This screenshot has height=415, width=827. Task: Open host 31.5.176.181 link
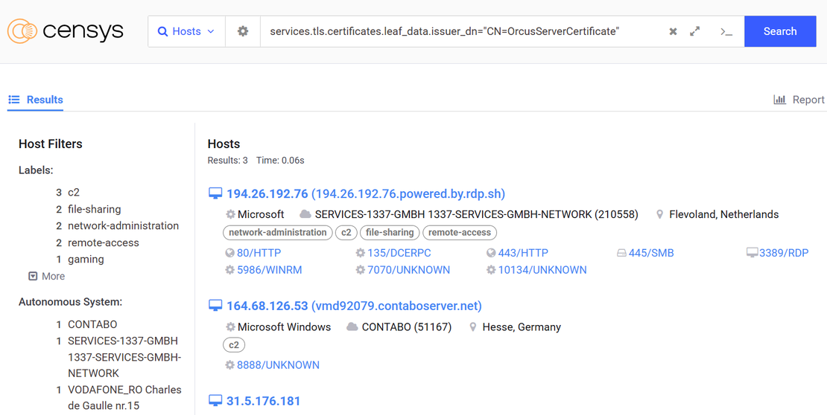click(x=263, y=401)
